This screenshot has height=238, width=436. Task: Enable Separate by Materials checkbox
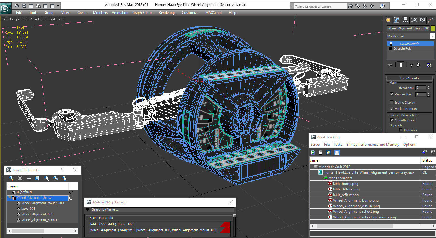[401, 130]
